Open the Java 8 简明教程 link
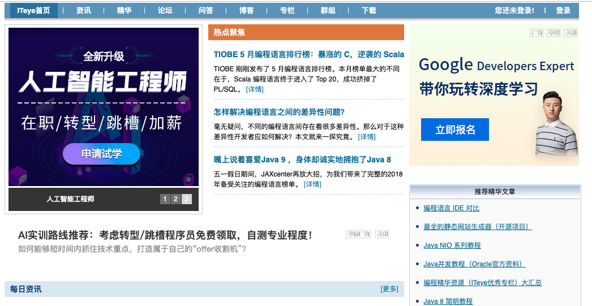 pos(448,301)
